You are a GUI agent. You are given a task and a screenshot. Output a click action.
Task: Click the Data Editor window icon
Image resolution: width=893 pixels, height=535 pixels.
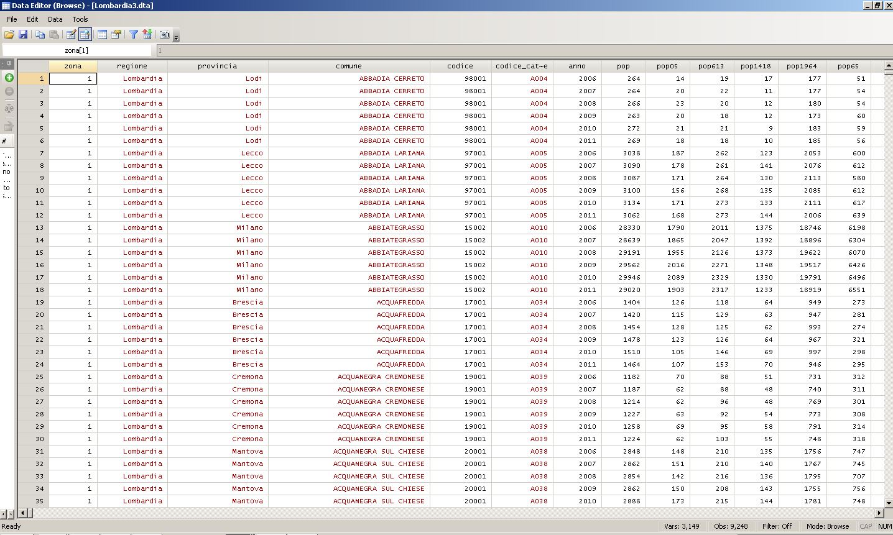6,6
